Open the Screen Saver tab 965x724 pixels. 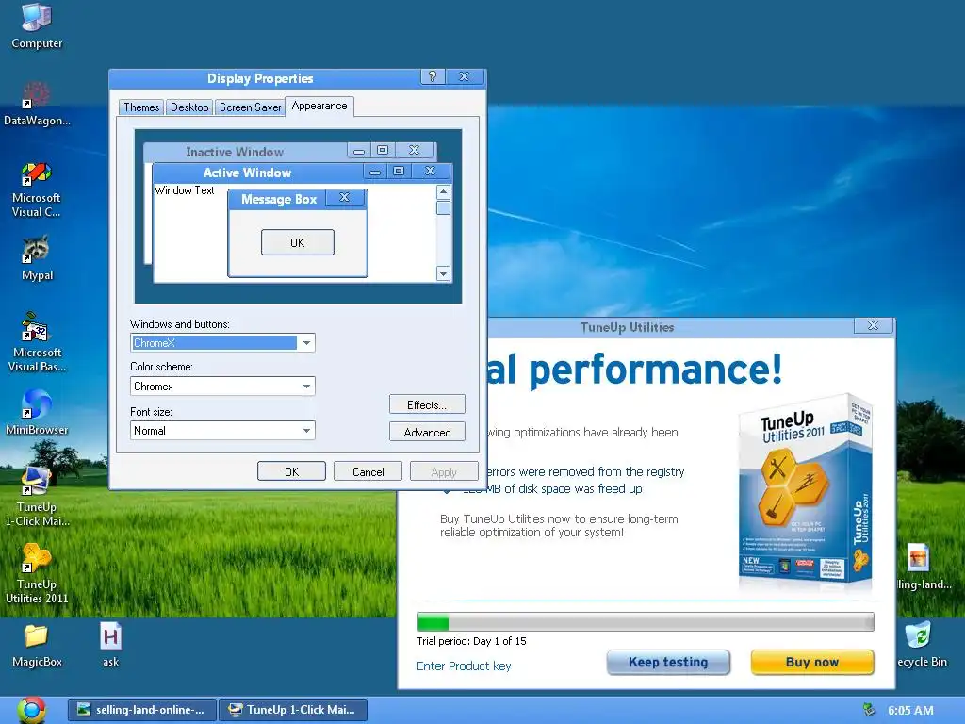click(x=250, y=107)
